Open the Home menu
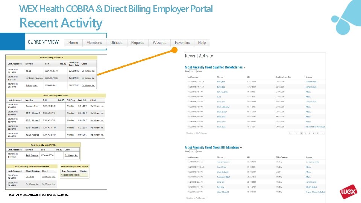Image resolution: width=361 pixels, height=203 pixels. (x=73, y=42)
